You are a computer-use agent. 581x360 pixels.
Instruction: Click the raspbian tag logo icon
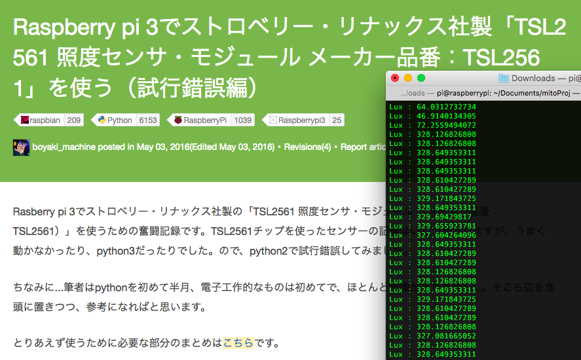point(25,120)
